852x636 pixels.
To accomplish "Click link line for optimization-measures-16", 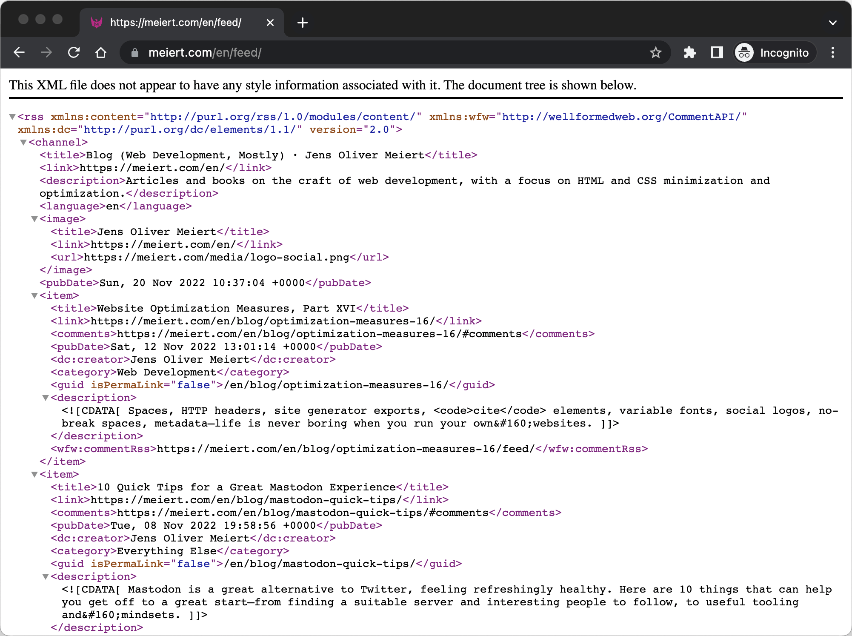I will [266, 321].
